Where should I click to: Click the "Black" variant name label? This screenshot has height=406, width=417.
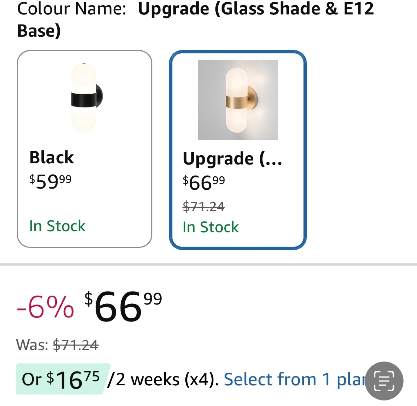(52, 158)
